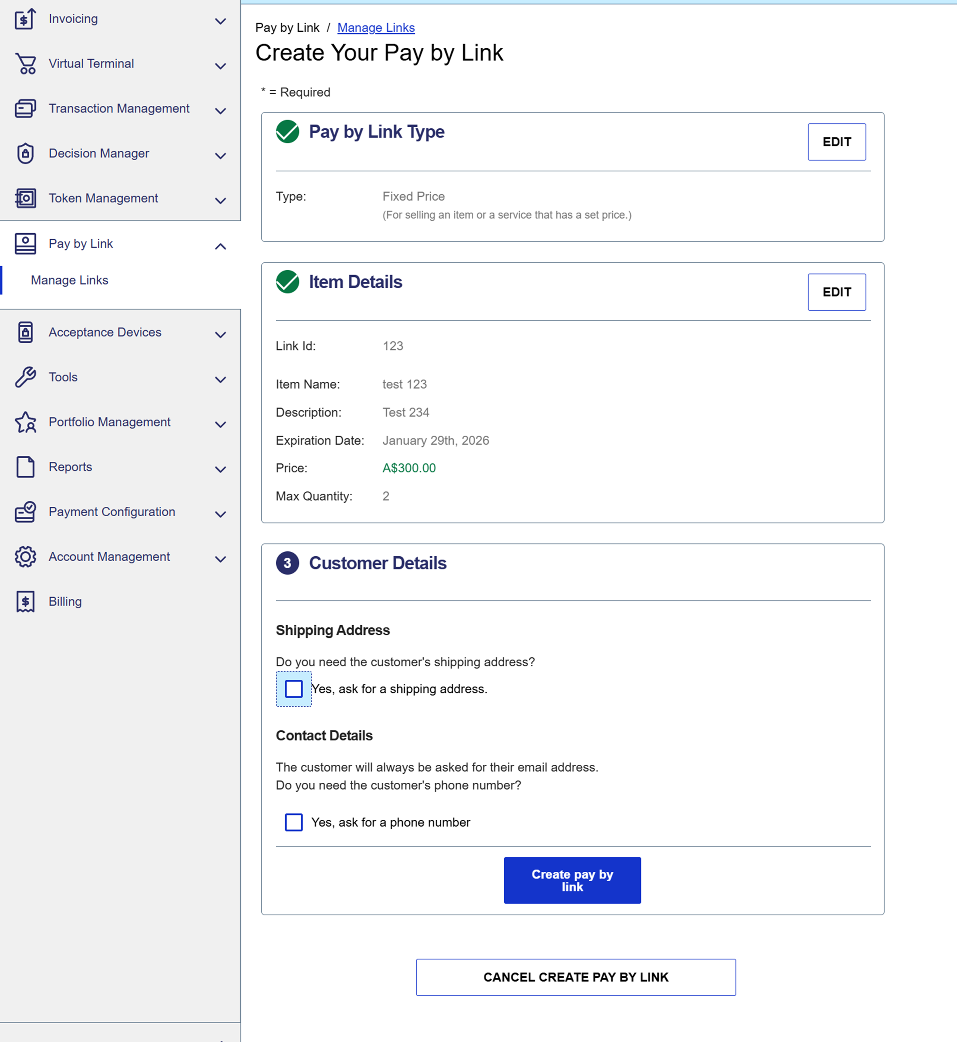This screenshot has height=1042, width=957.
Task: Check the phone number option
Action: [x=294, y=822]
